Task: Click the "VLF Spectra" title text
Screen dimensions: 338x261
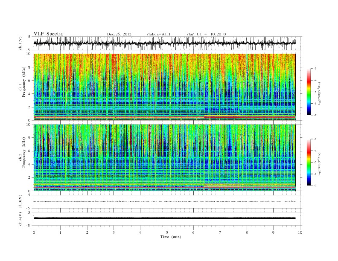Action: [48, 34]
